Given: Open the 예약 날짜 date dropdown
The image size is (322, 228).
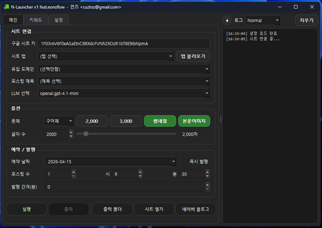Looking at the screenshot, I should (110, 161).
